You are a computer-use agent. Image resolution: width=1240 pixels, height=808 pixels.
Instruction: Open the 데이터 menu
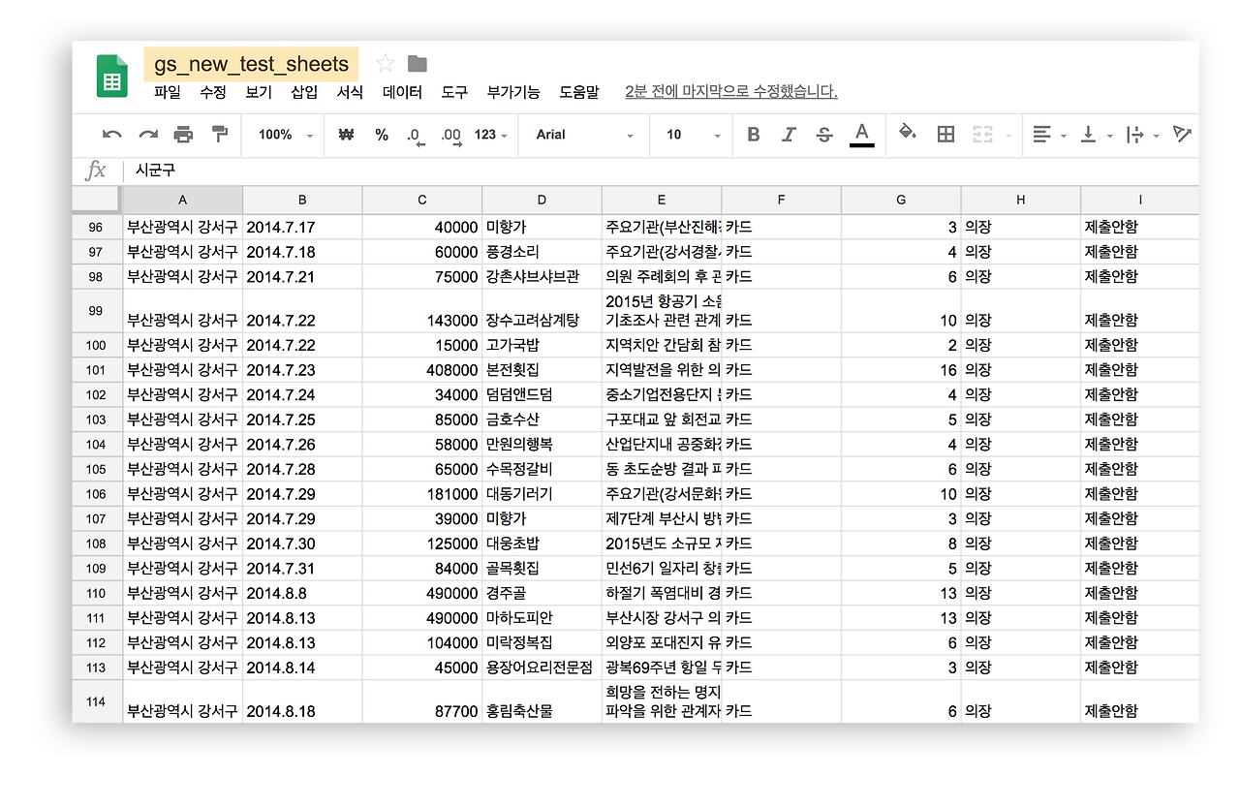click(x=402, y=92)
